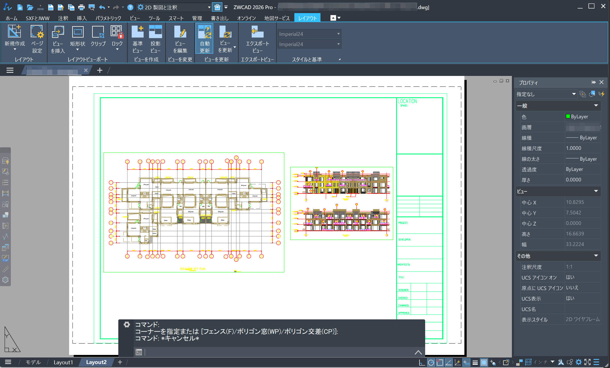Open the 指定なし selection dropdown
Screen dimensions: 610x368
(x=574, y=94)
